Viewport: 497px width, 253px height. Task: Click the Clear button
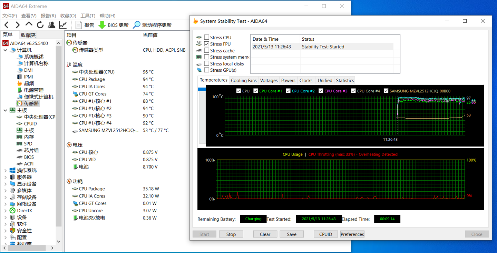pyautogui.click(x=265, y=234)
